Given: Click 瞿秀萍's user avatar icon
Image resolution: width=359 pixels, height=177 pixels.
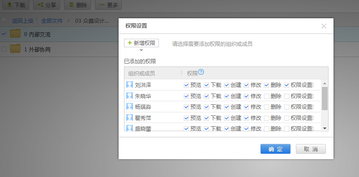Looking at the screenshot, I should point(129,118).
